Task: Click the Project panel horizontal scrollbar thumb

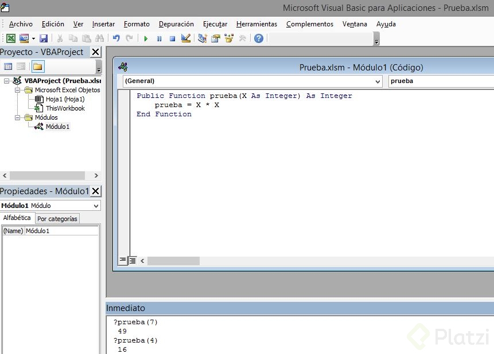Action: [x=47, y=176]
